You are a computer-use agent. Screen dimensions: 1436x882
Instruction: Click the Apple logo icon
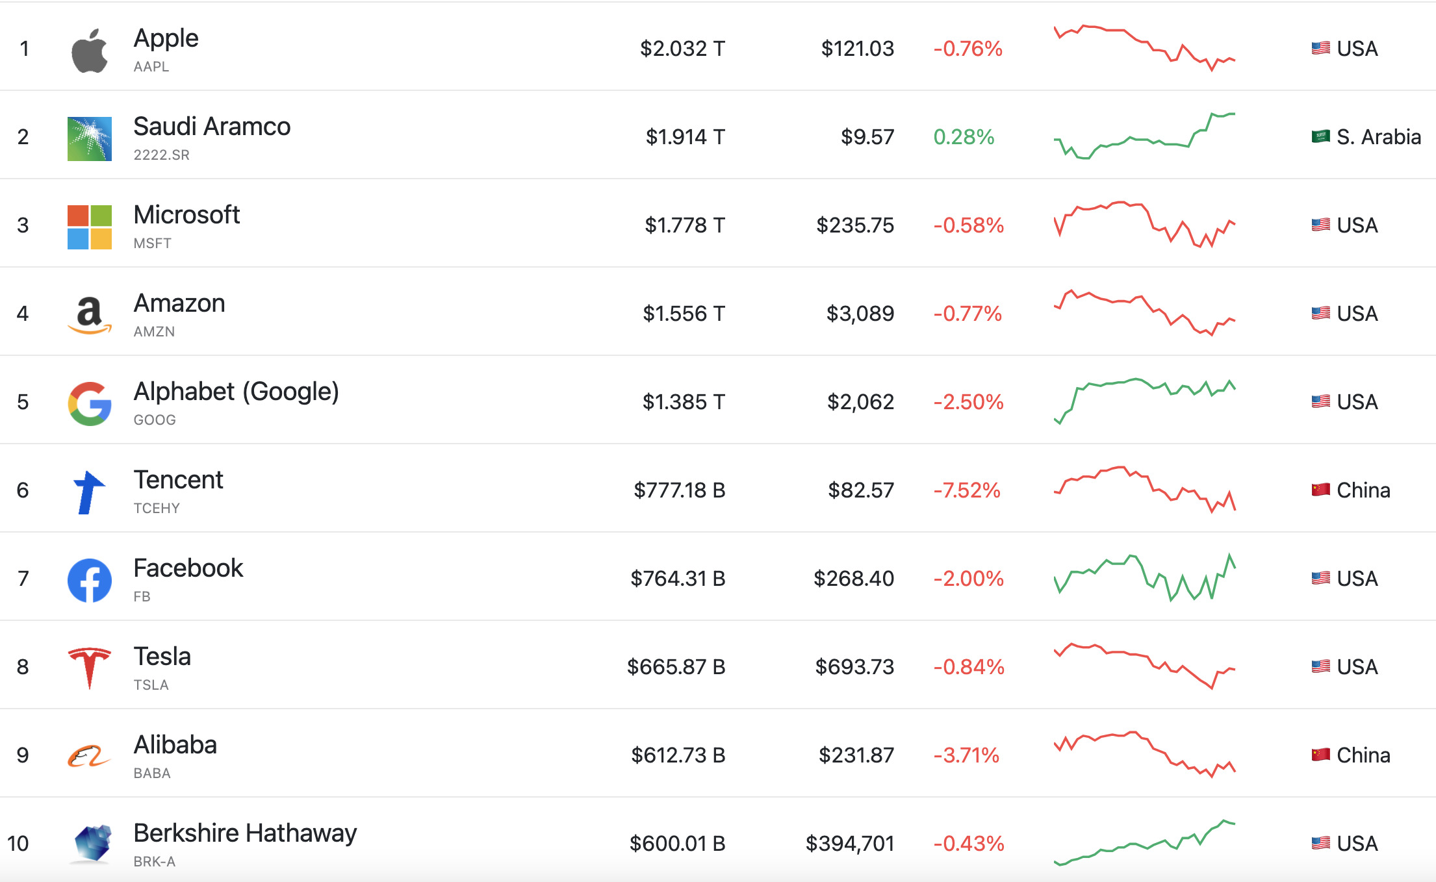pos(89,51)
